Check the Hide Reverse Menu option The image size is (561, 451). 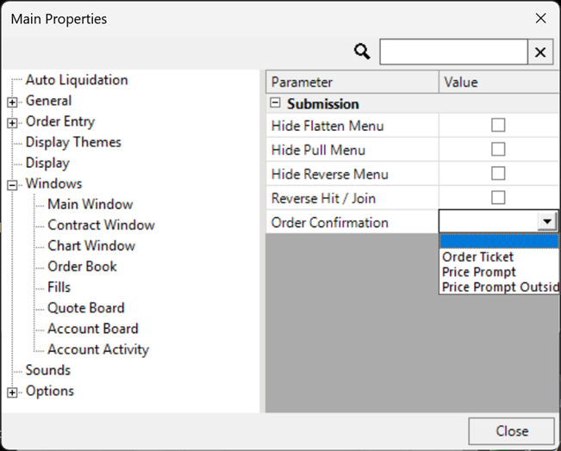click(498, 174)
